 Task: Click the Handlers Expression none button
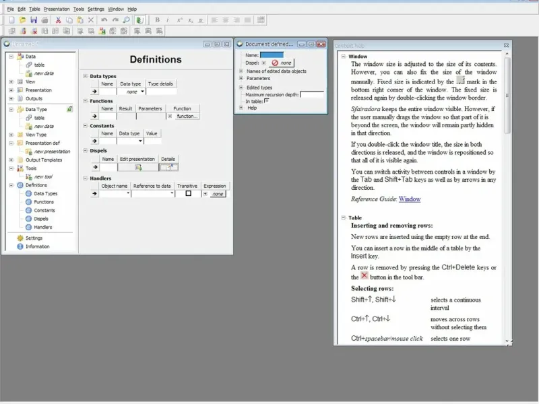click(x=217, y=194)
